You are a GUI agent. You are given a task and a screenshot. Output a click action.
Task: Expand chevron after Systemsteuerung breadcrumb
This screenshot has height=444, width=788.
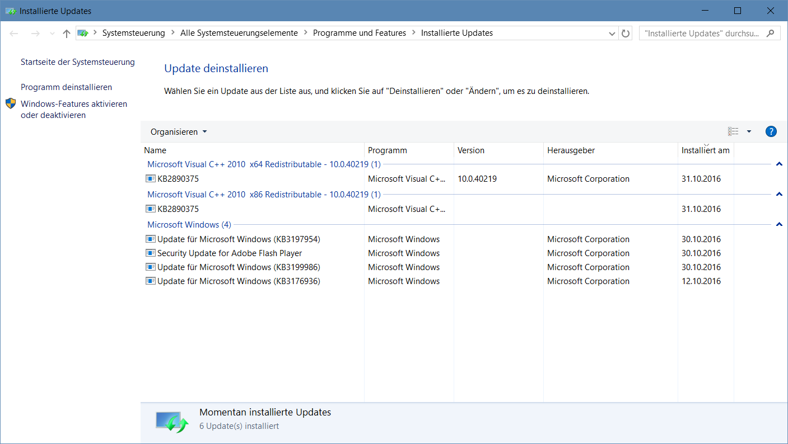point(173,33)
